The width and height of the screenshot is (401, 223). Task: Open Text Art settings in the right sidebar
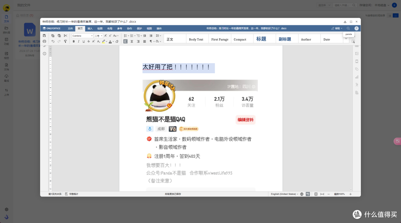coord(356,85)
